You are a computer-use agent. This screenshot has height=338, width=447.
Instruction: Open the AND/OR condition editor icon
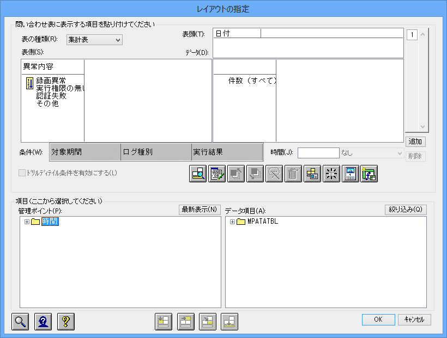coord(216,174)
